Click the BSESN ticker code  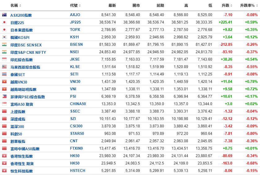[76, 45]
